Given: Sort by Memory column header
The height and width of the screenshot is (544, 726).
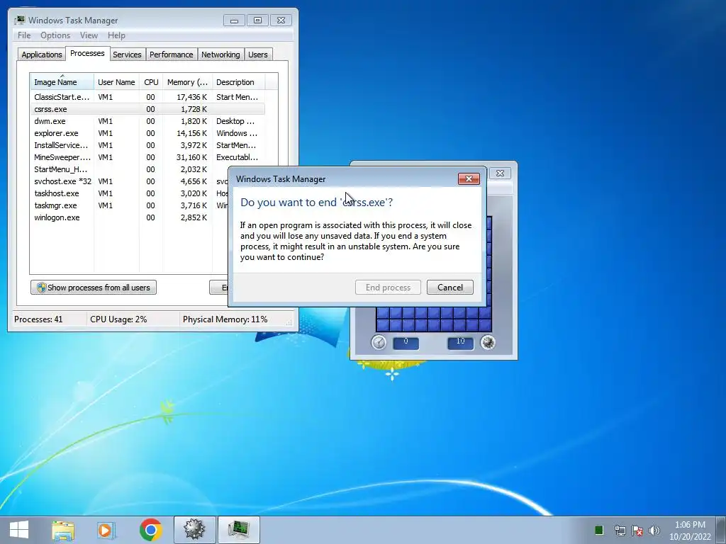Looking at the screenshot, I should (187, 82).
